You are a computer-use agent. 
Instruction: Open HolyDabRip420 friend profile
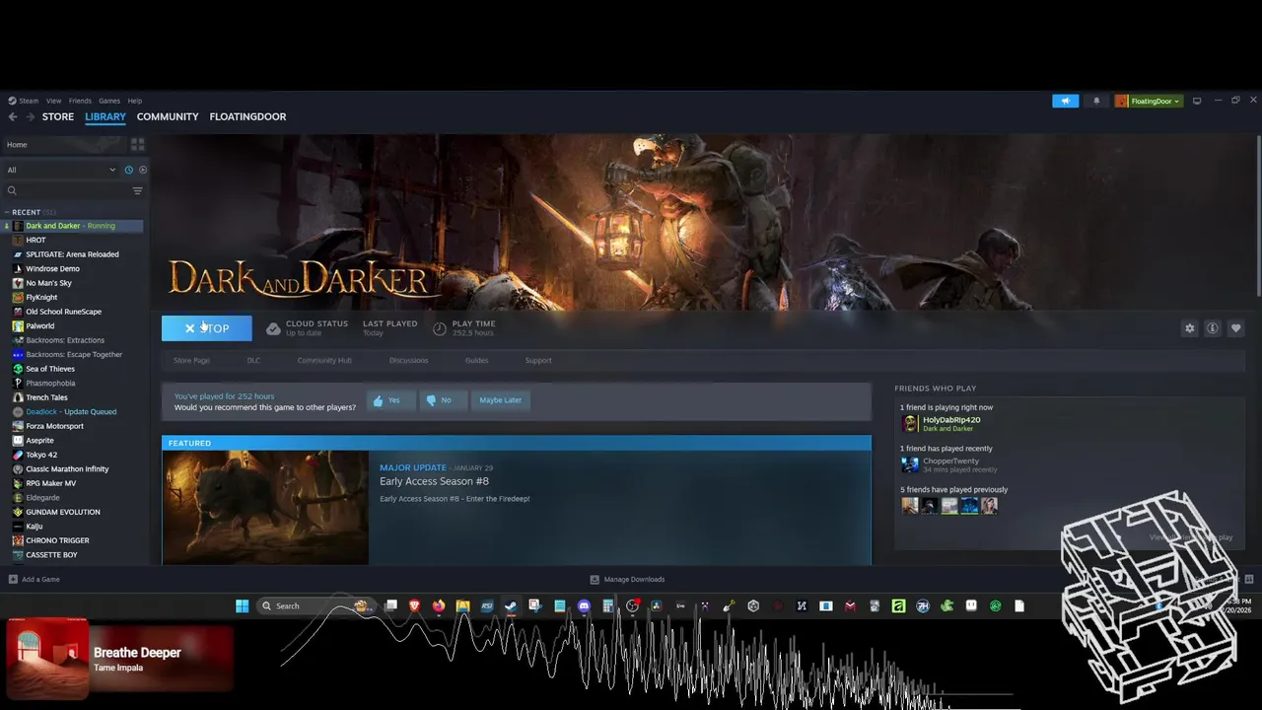click(950, 420)
